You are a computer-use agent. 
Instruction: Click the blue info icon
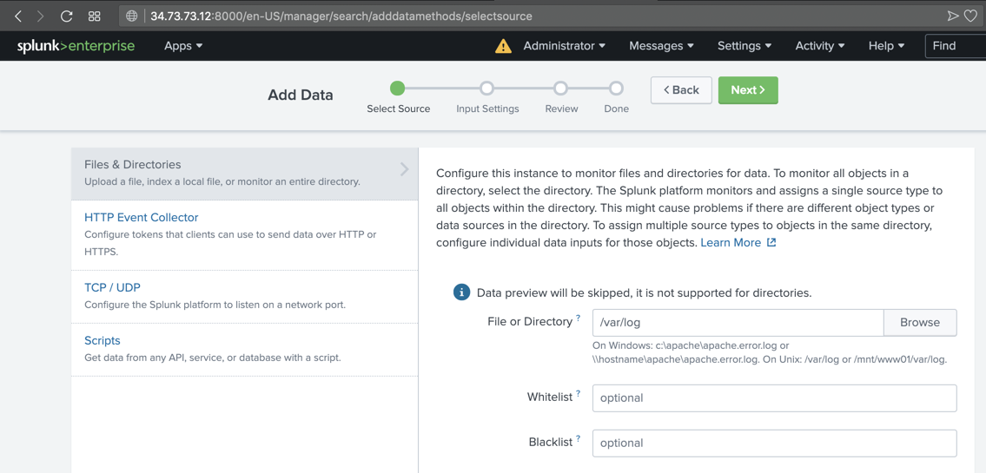(462, 292)
